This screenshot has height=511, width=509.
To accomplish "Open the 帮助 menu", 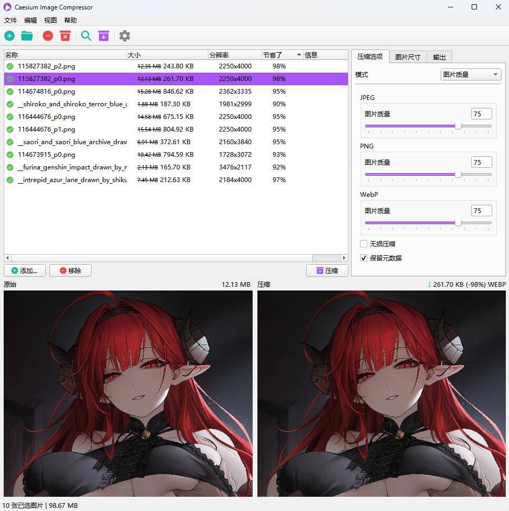I will (x=71, y=21).
